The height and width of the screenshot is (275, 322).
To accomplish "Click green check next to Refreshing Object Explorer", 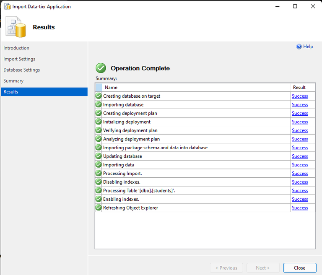I will [x=99, y=208].
